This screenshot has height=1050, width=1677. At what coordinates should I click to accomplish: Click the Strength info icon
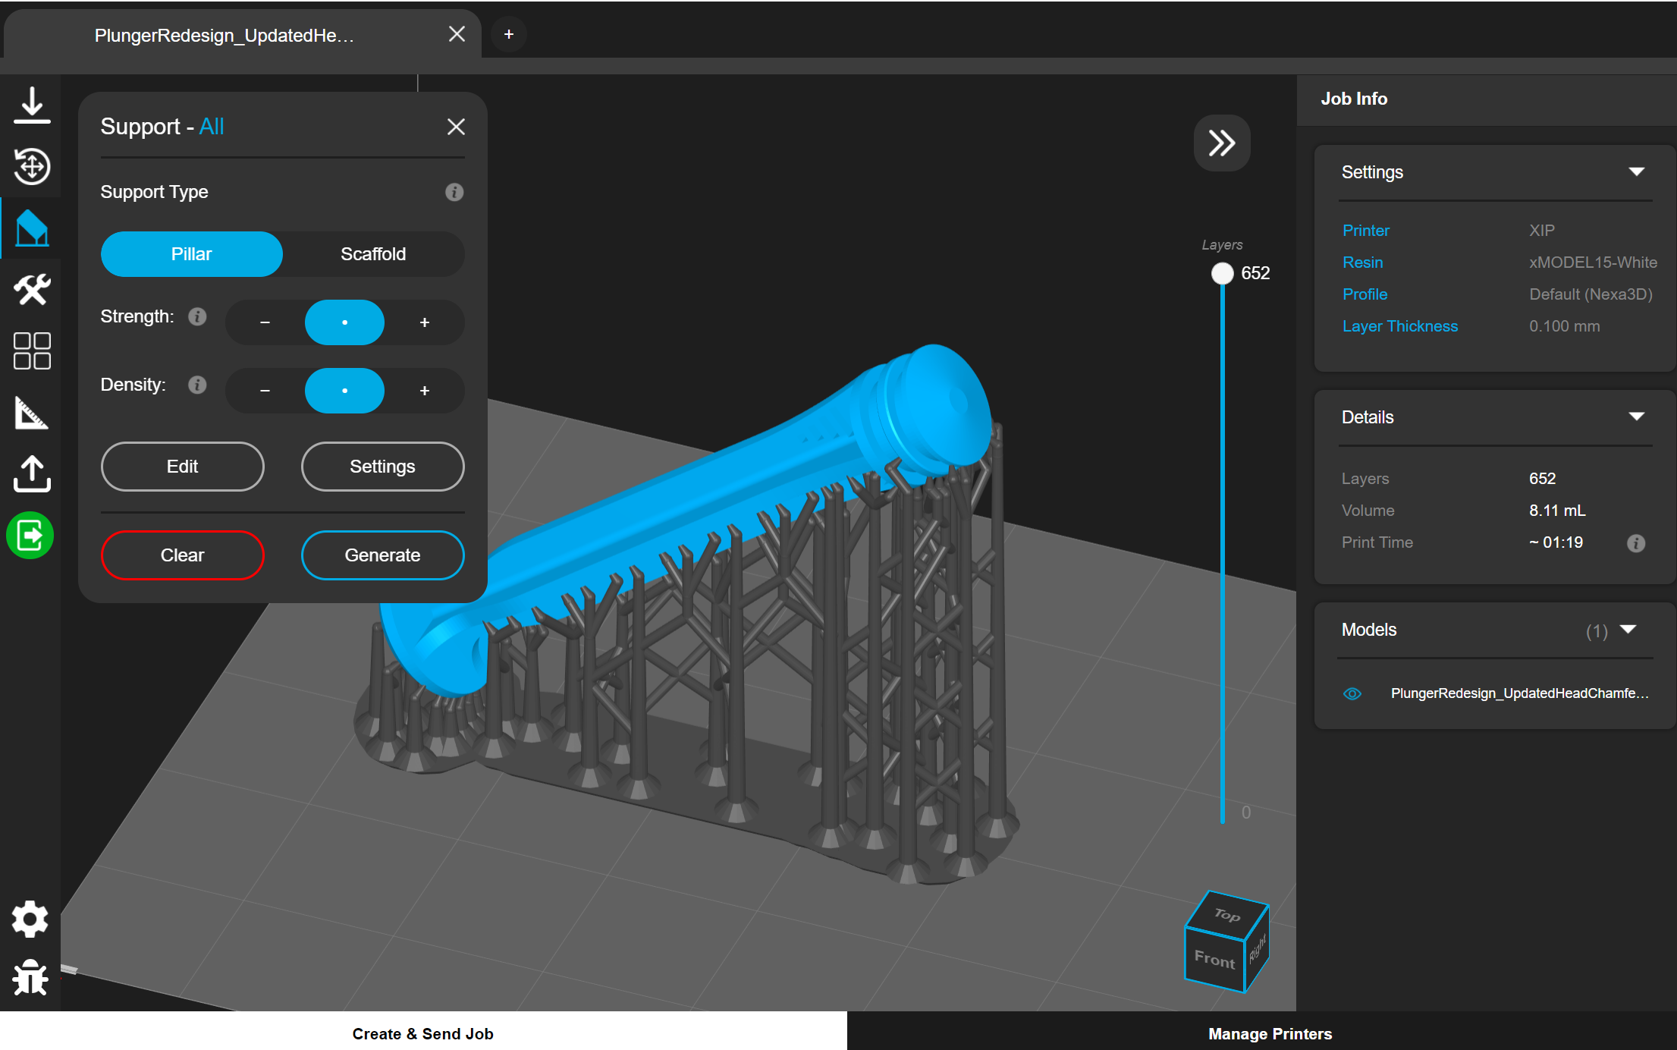(197, 316)
